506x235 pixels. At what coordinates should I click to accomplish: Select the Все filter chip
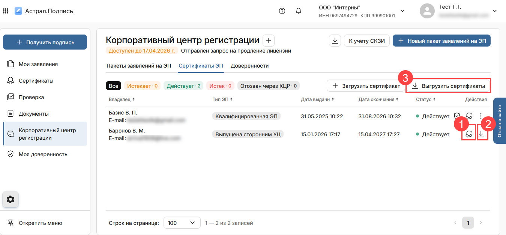coord(113,86)
